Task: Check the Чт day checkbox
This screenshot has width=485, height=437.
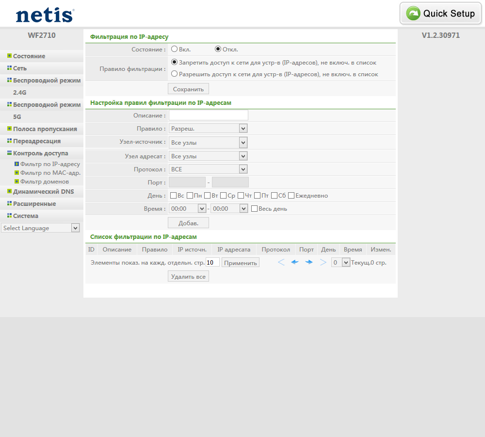Action: pyautogui.click(x=241, y=195)
